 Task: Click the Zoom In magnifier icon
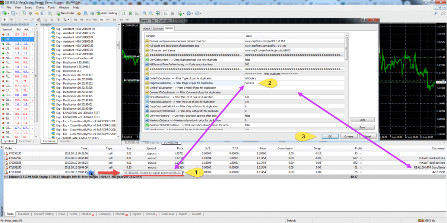pyautogui.click(x=145, y=13)
